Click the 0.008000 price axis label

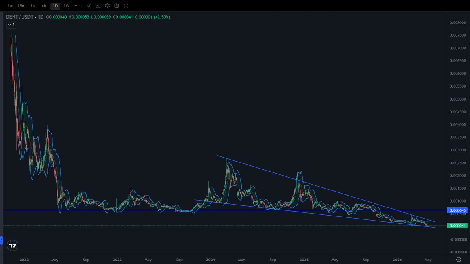458,23
